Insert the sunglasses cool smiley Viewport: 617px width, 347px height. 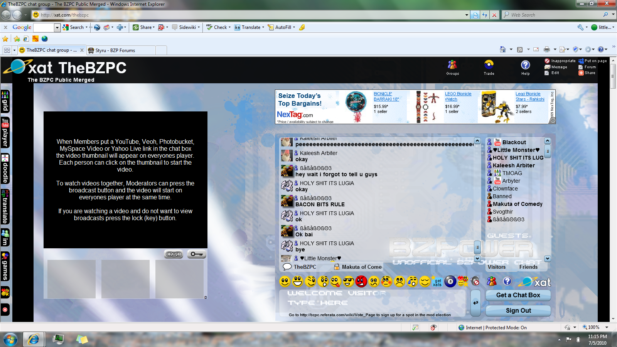348,281
